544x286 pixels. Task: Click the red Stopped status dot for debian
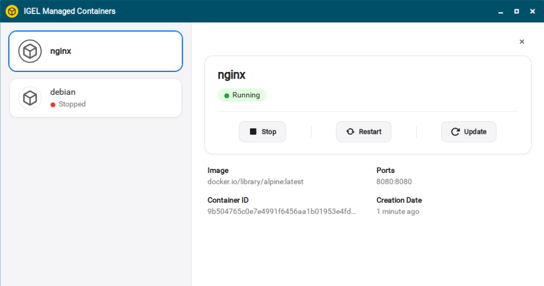click(x=53, y=105)
